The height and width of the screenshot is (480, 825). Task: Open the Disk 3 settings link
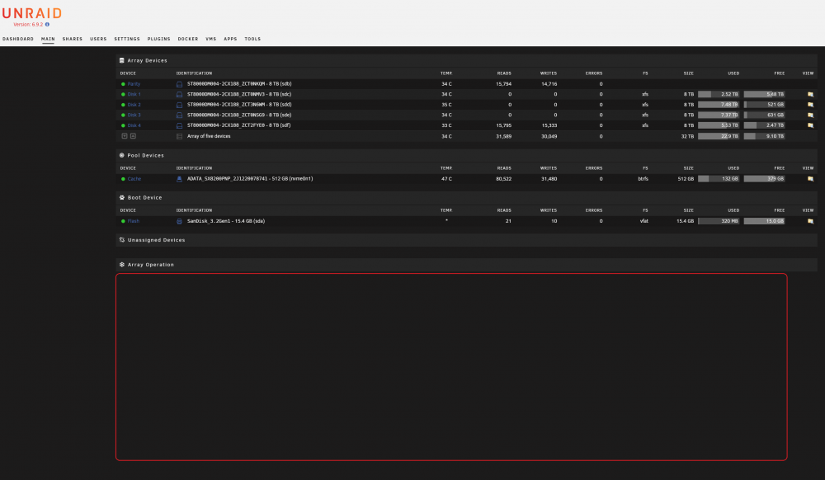(134, 115)
